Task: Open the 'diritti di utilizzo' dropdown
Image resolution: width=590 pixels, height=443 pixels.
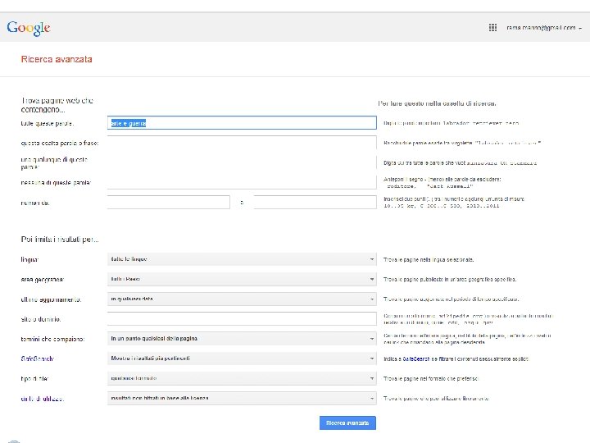Action: pyautogui.click(x=242, y=398)
